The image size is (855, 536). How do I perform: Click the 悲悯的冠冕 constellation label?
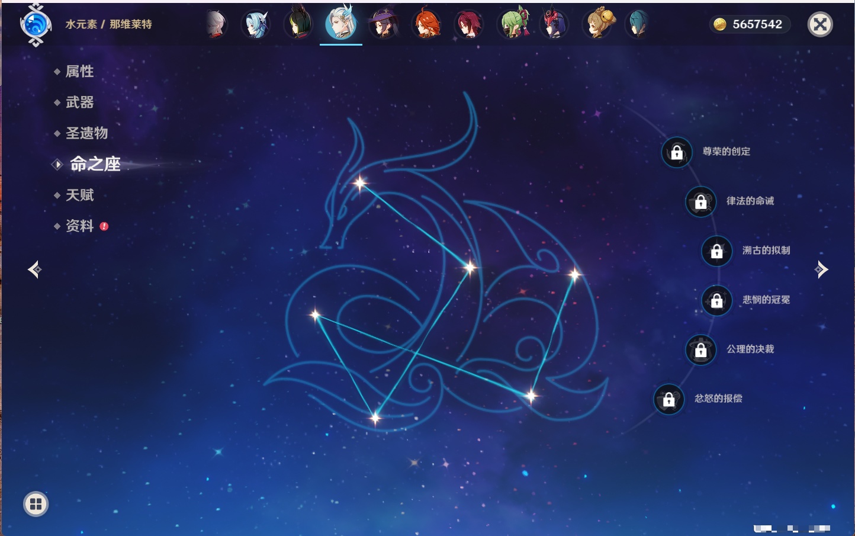click(766, 300)
